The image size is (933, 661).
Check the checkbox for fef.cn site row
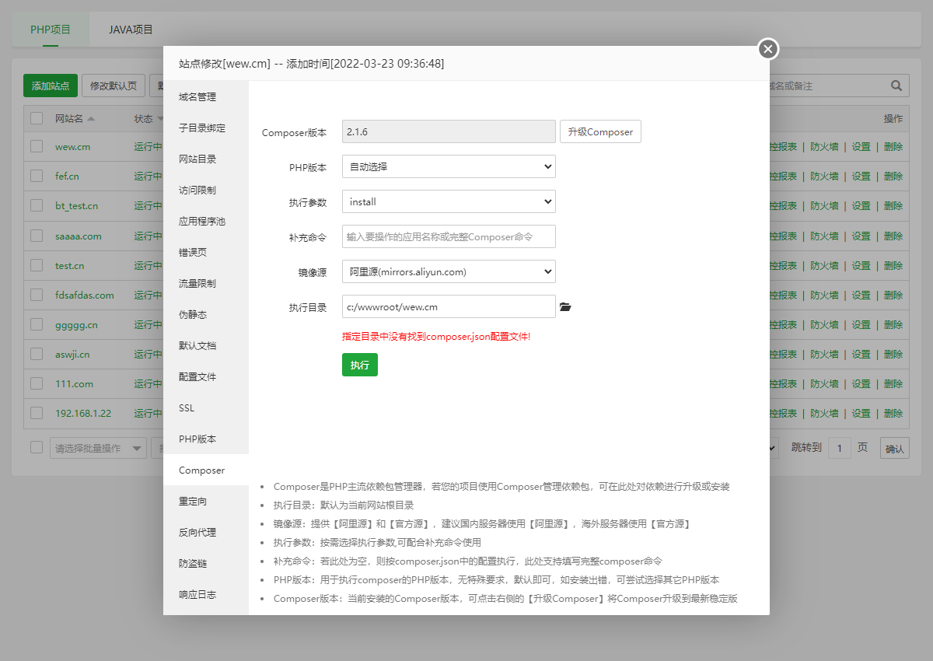(35, 176)
